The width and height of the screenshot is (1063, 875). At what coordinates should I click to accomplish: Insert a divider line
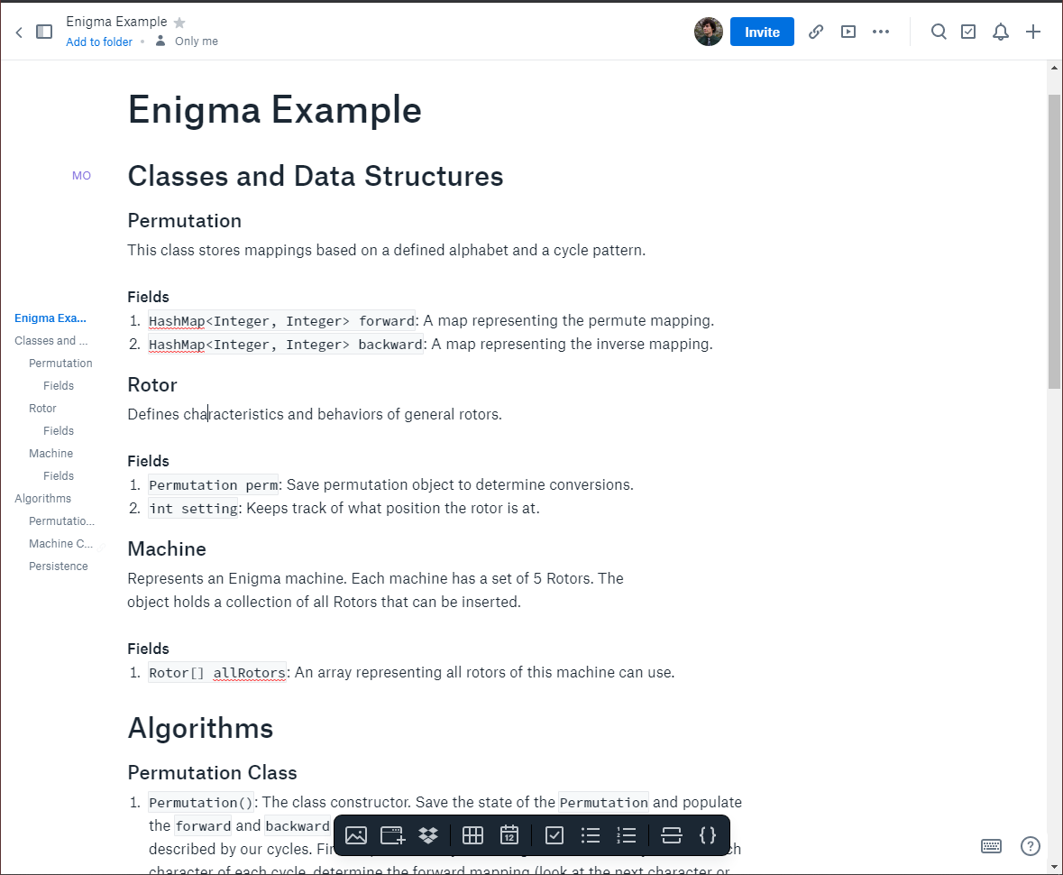click(x=672, y=835)
